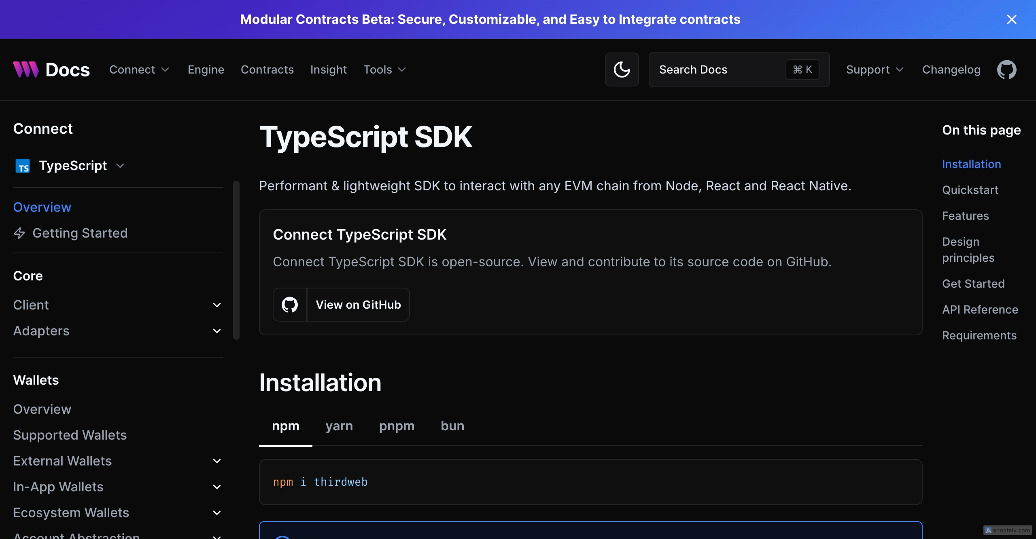Viewport: 1036px width, 539px height.
Task: Expand the Adapters sidebar section
Action: tap(118, 331)
